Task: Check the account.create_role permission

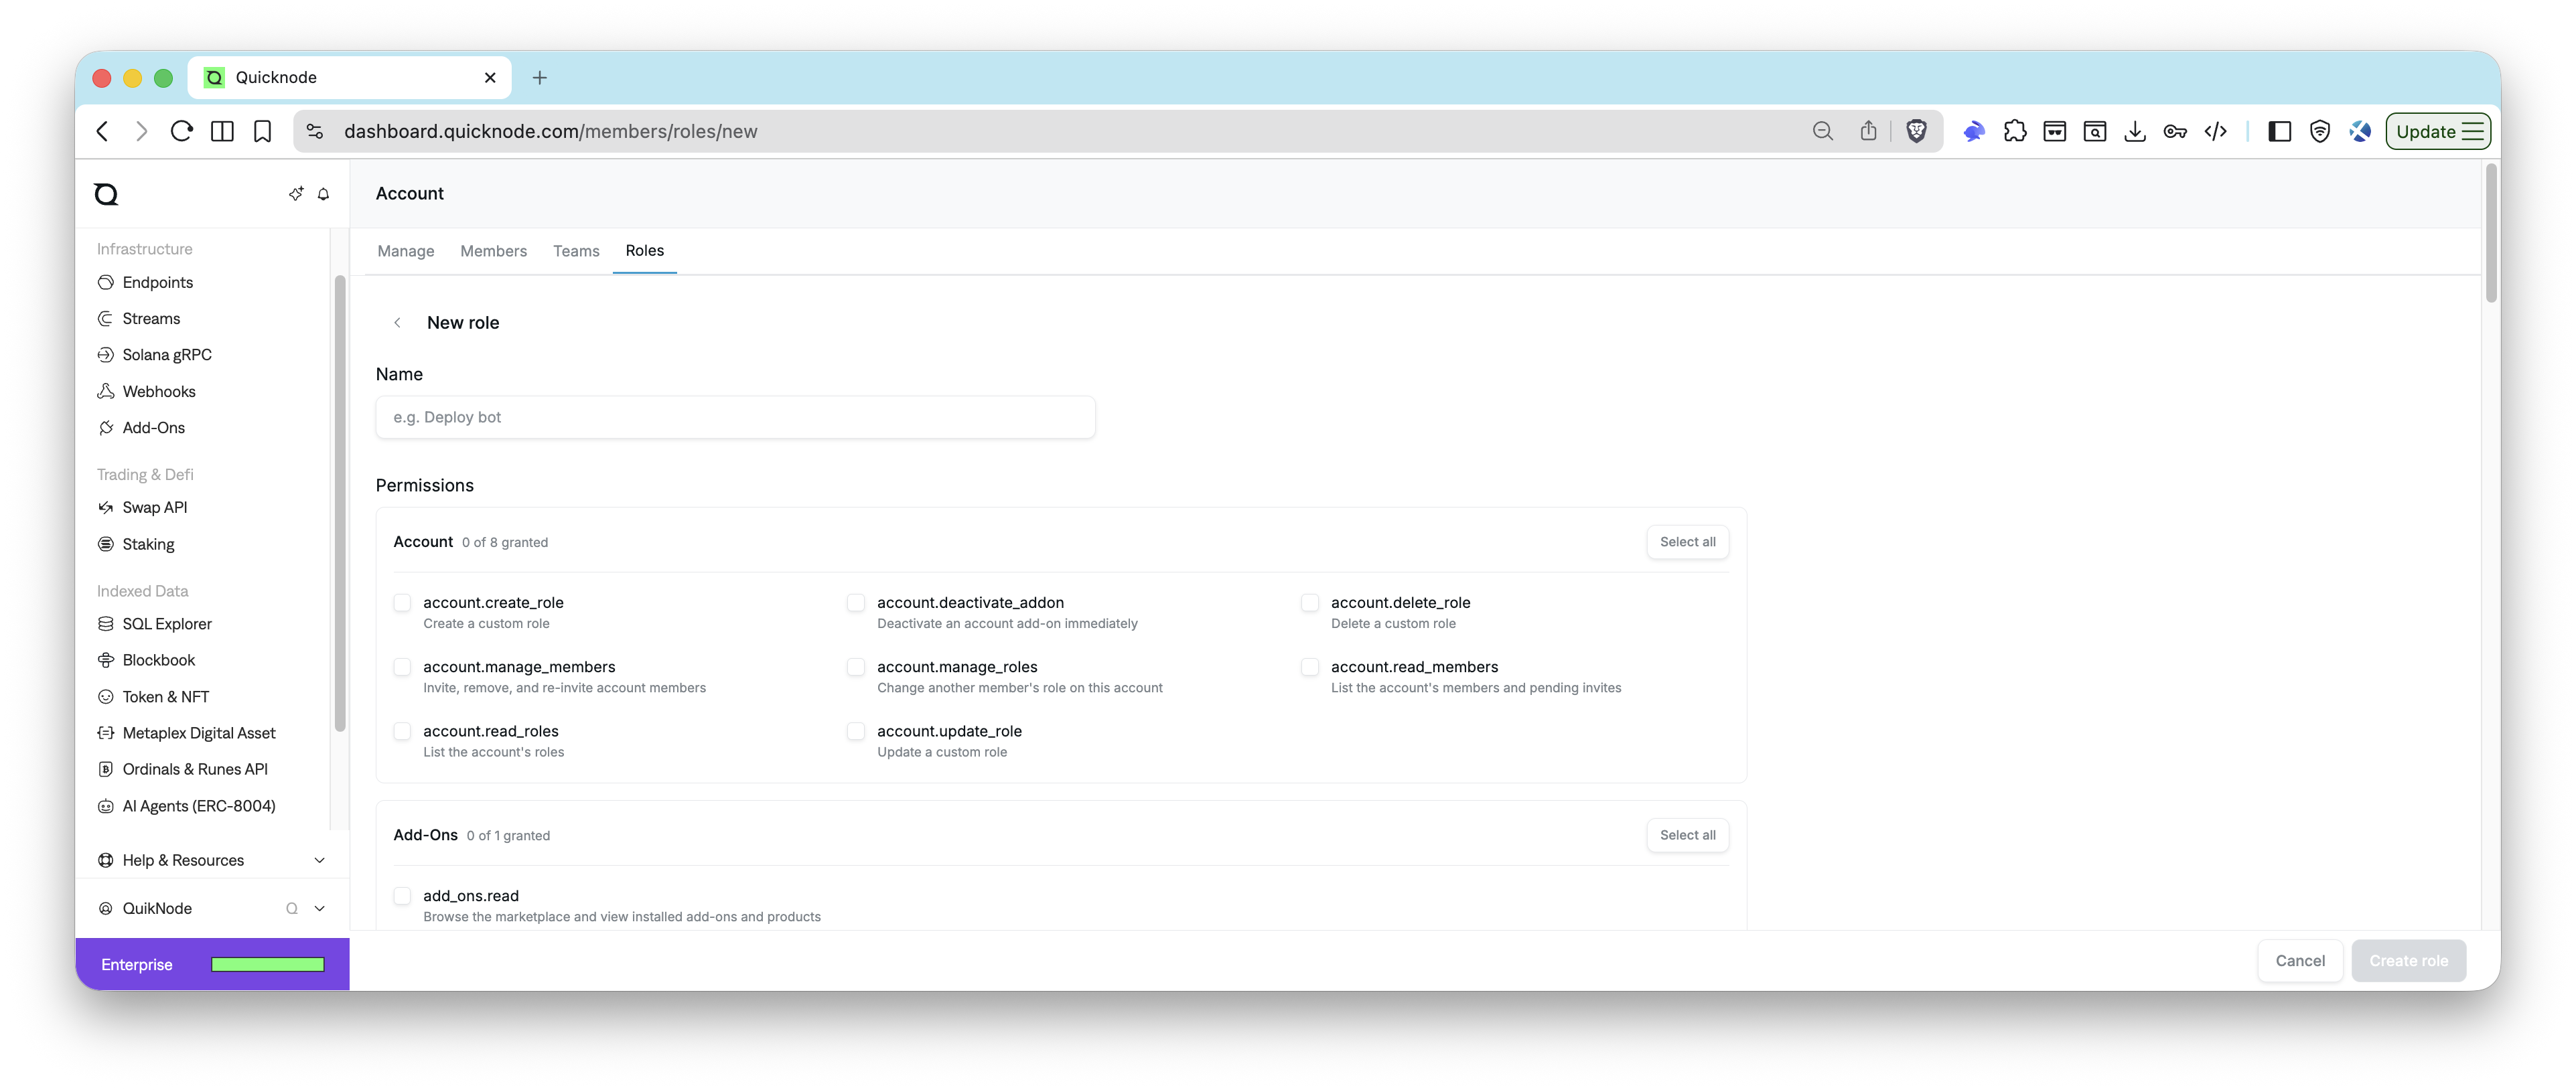Action: pos(402,602)
